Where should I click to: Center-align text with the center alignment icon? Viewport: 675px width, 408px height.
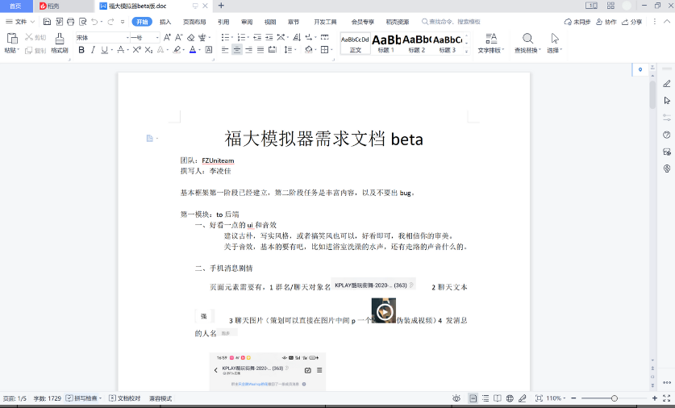(x=236, y=50)
